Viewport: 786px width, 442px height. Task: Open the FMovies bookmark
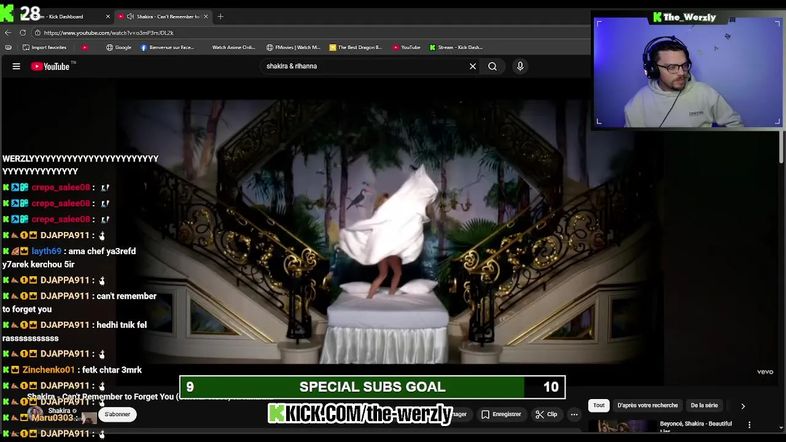pos(294,47)
